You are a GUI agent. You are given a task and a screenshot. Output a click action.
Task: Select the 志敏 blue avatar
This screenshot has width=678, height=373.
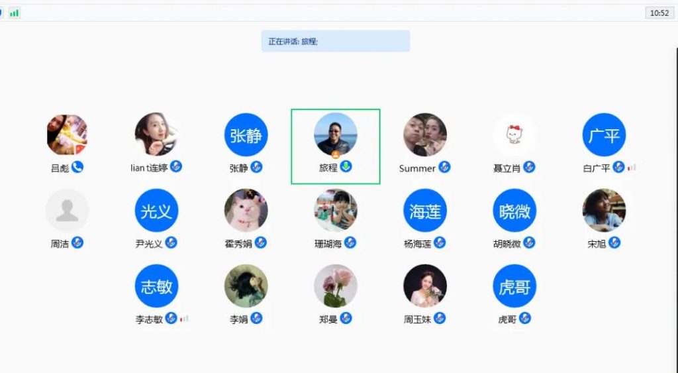click(156, 286)
